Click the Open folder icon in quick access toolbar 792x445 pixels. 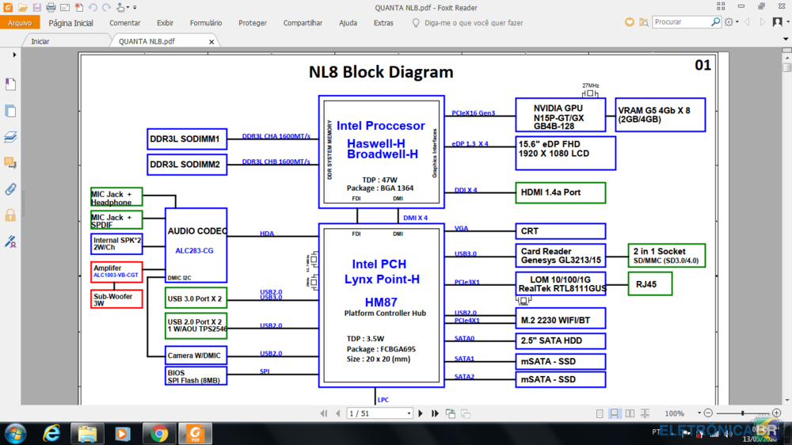pyautogui.click(x=24, y=7)
